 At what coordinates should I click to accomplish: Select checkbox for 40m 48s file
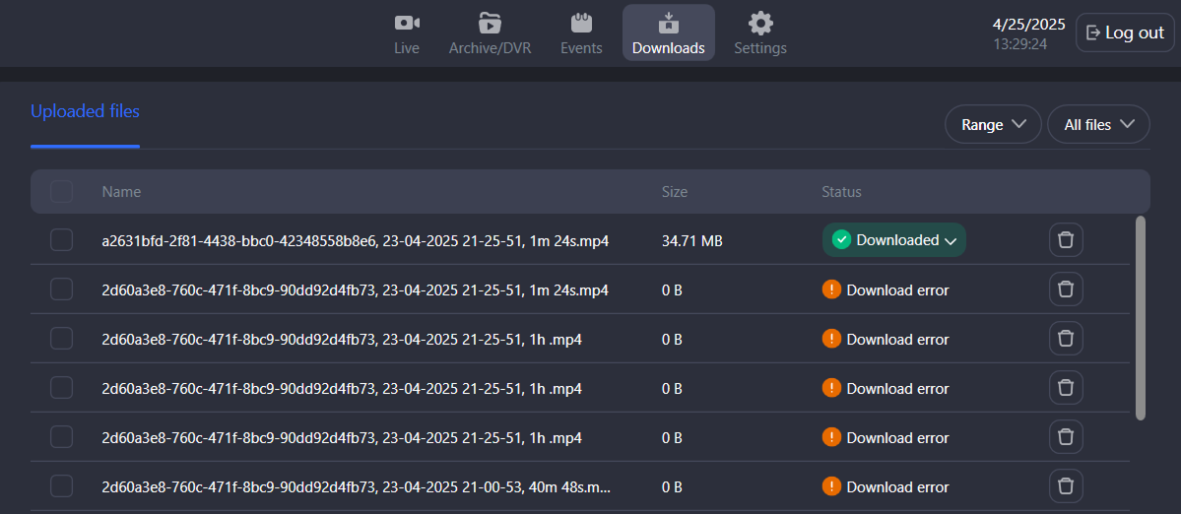click(x=62, y=485)
